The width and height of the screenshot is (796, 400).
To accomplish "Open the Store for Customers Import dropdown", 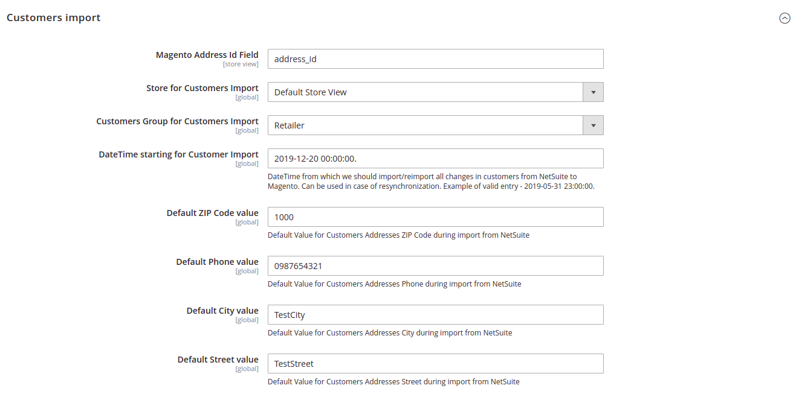I will 435,92.
